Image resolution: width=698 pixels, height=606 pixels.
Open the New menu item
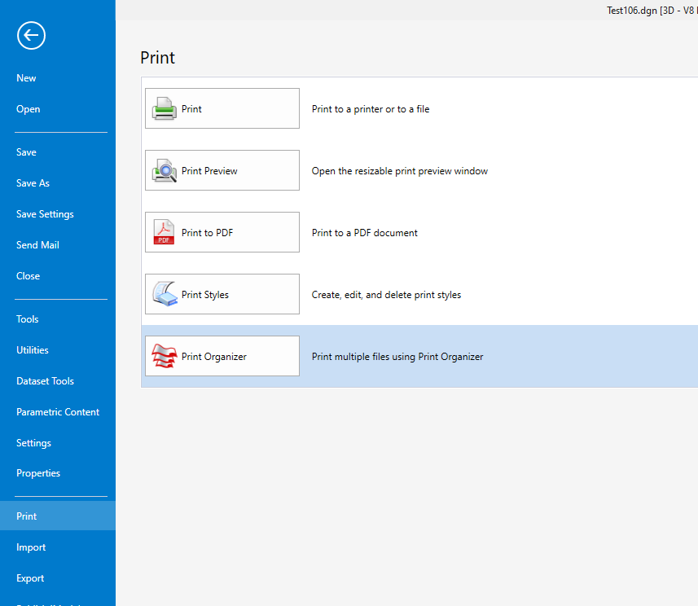click(26, 78)
